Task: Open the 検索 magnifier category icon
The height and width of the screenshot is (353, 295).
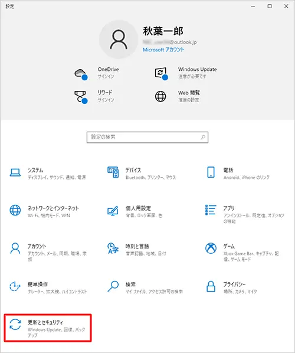Action: (x=113, y=286)
